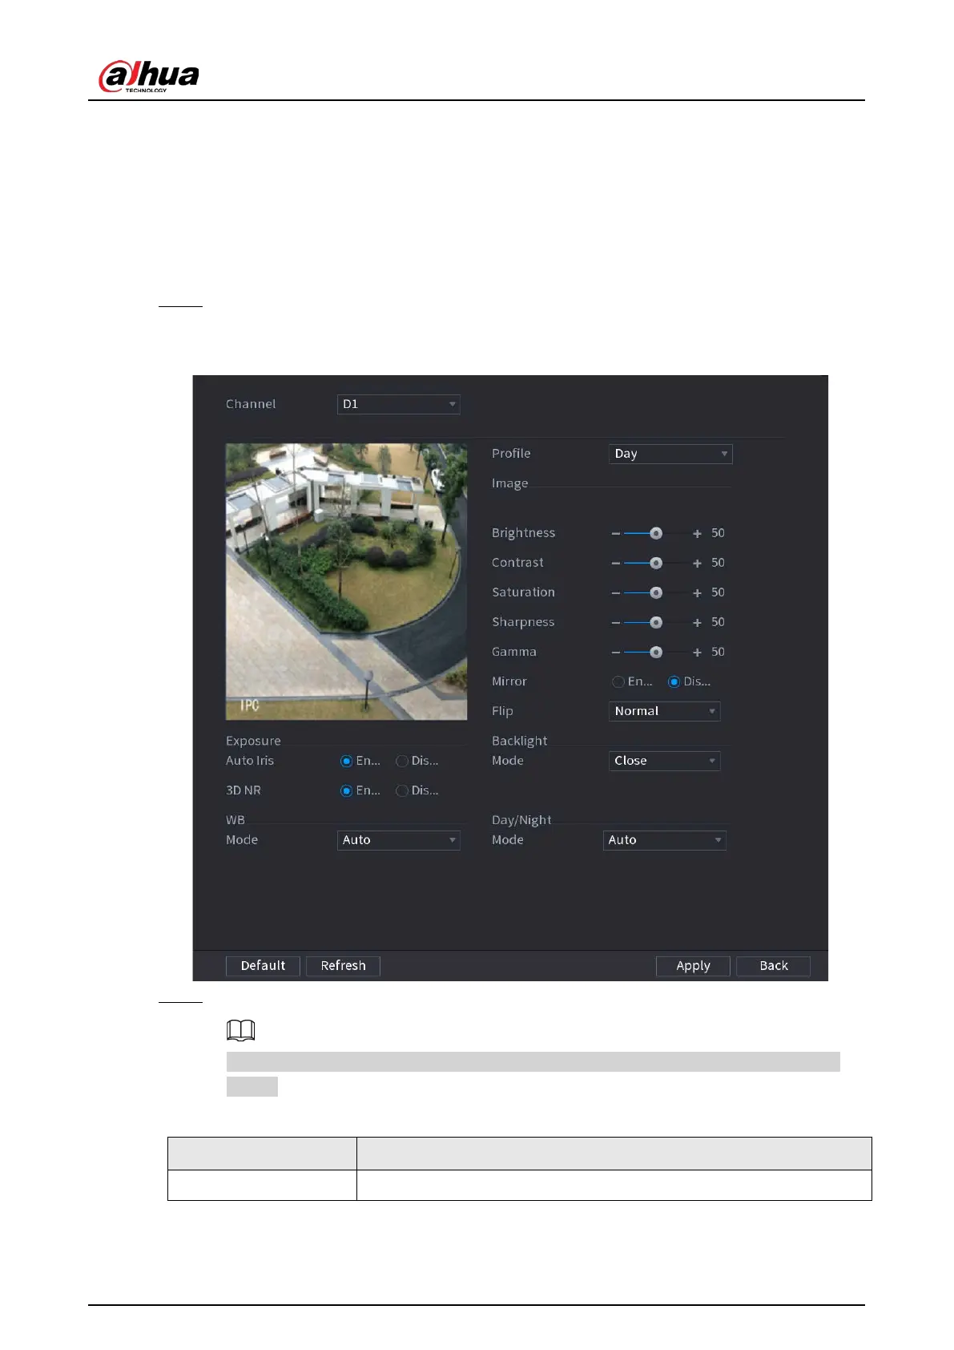Click the Gamma value 50
954x1350 pixels.
(718, 652)
